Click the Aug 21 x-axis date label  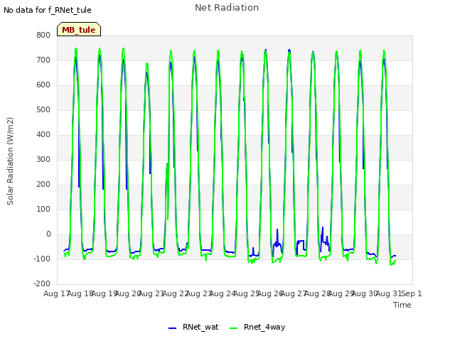click(151, 293)
